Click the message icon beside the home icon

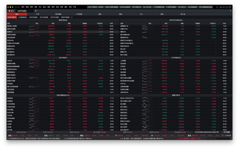223,7
